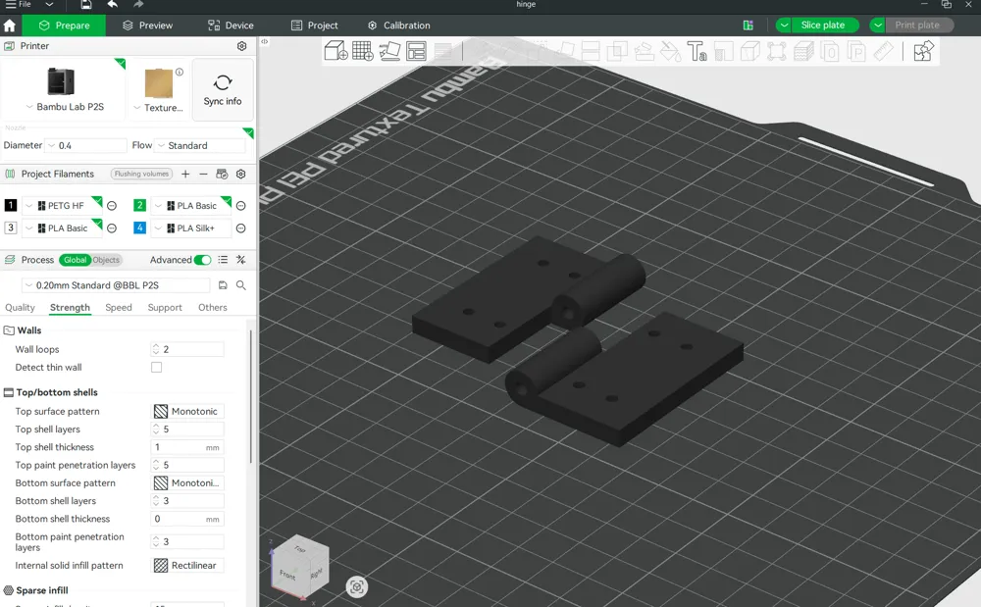The width and height of the screenshot is (981, 607).
Task: Open the Support settings tab
Action: 165,308
